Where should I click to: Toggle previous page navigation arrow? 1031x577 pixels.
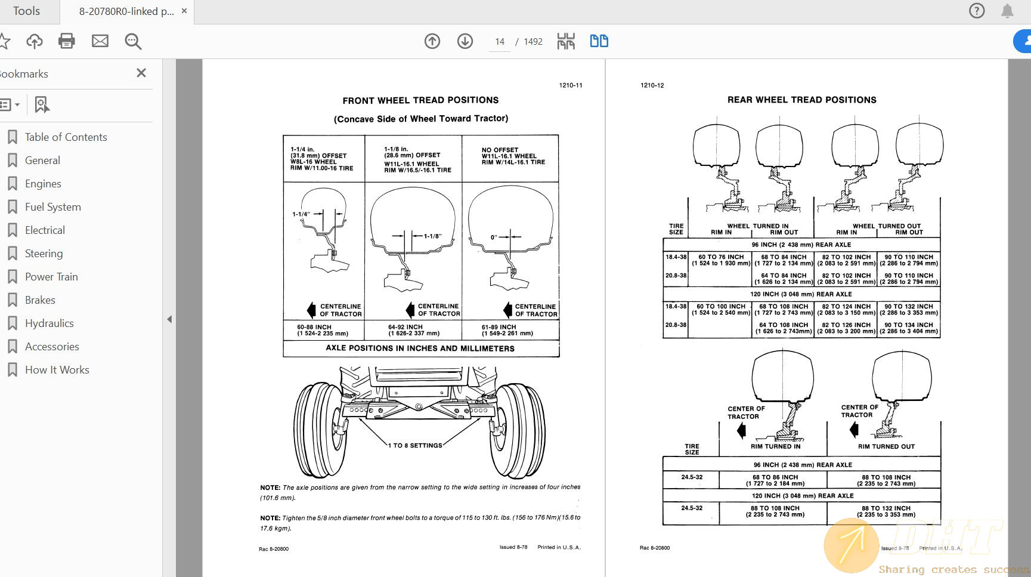point(432,41)
